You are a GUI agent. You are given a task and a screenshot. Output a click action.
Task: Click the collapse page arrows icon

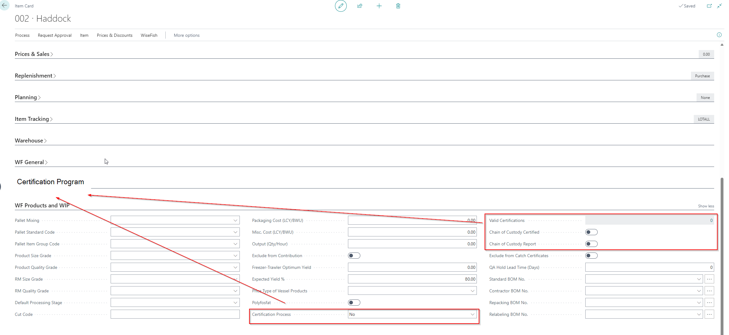(719, 6)
